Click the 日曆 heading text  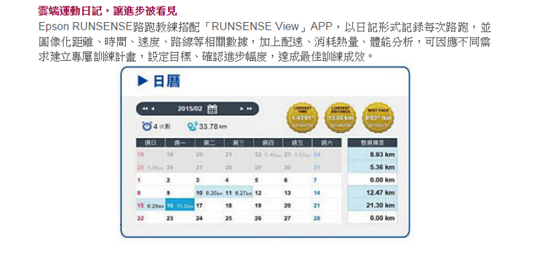166,82
